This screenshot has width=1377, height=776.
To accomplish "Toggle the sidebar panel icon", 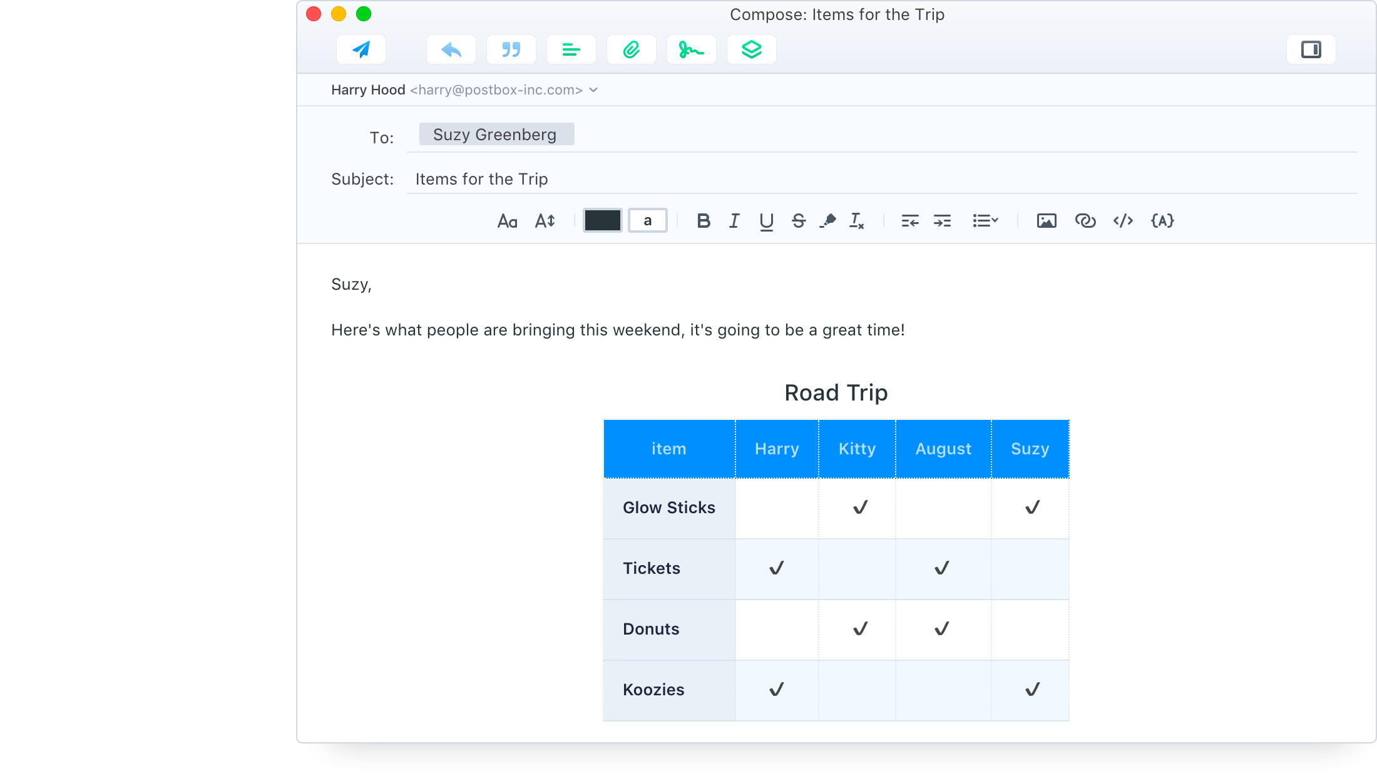I will (x=1311, y=49).
